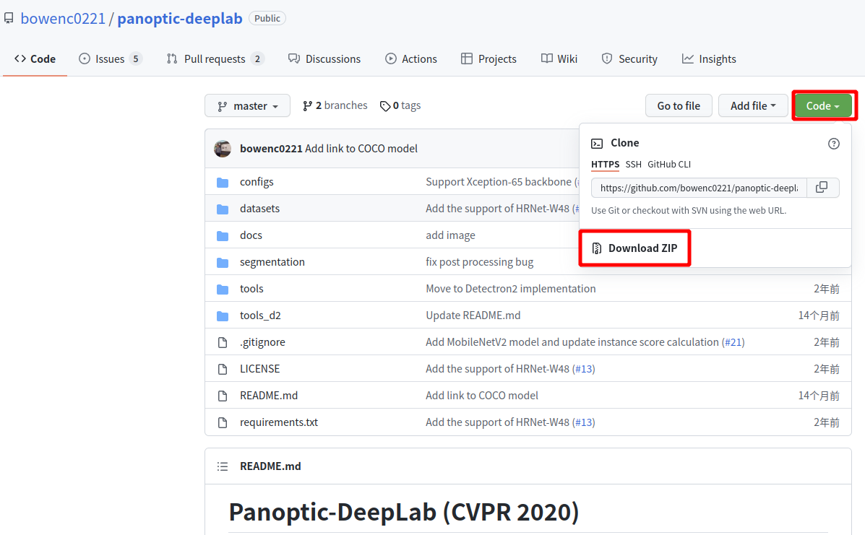
Task: Select the HTTPS clone option
Action: [x=606, y=165]
